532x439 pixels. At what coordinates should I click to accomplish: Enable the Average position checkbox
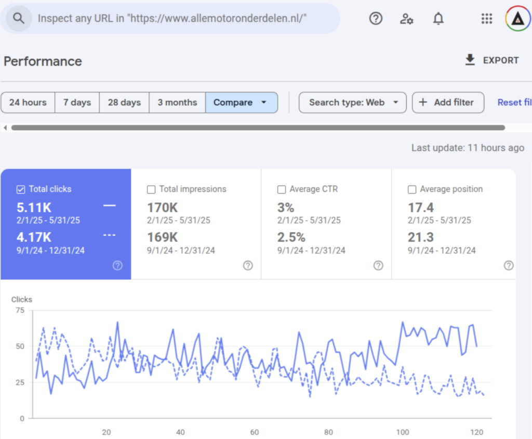[x=412, y=189]
